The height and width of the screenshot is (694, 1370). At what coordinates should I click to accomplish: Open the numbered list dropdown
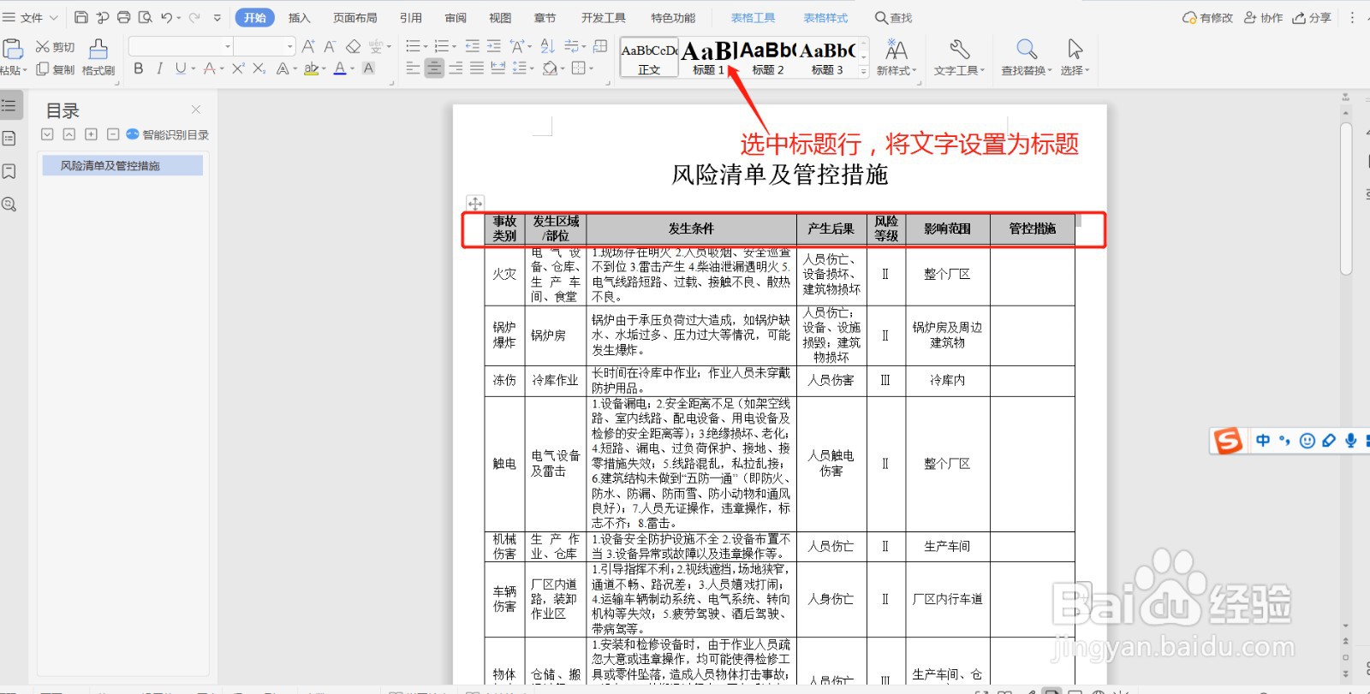(x=454, y=46)
